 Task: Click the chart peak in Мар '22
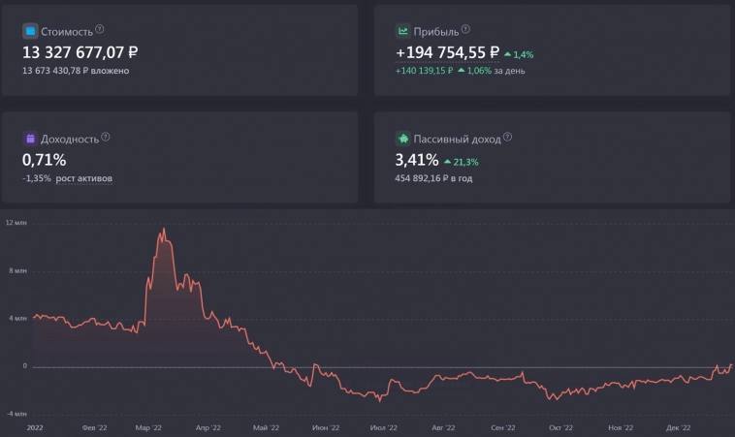point(164,230)
